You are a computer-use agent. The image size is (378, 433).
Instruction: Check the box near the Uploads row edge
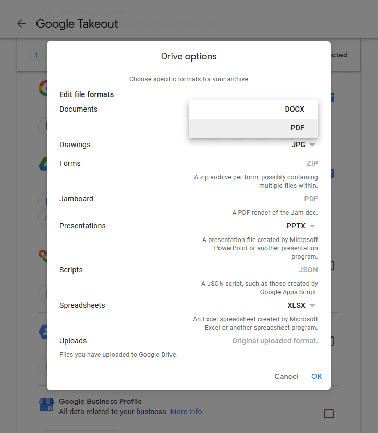coord(328,341)
